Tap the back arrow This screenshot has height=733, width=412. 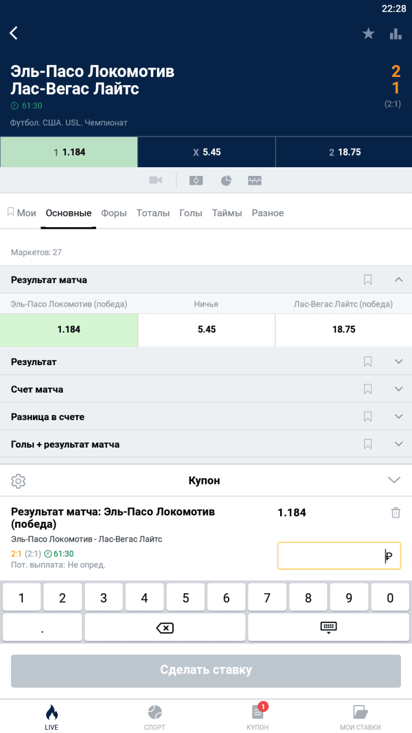click(14, 33)
